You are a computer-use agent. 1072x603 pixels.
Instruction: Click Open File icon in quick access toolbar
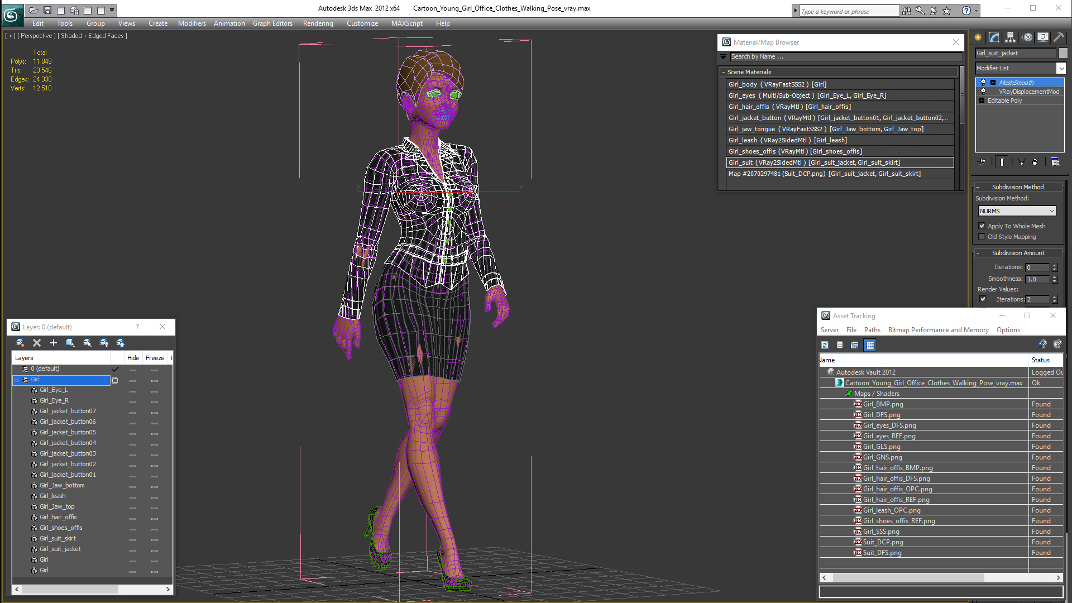33,10
